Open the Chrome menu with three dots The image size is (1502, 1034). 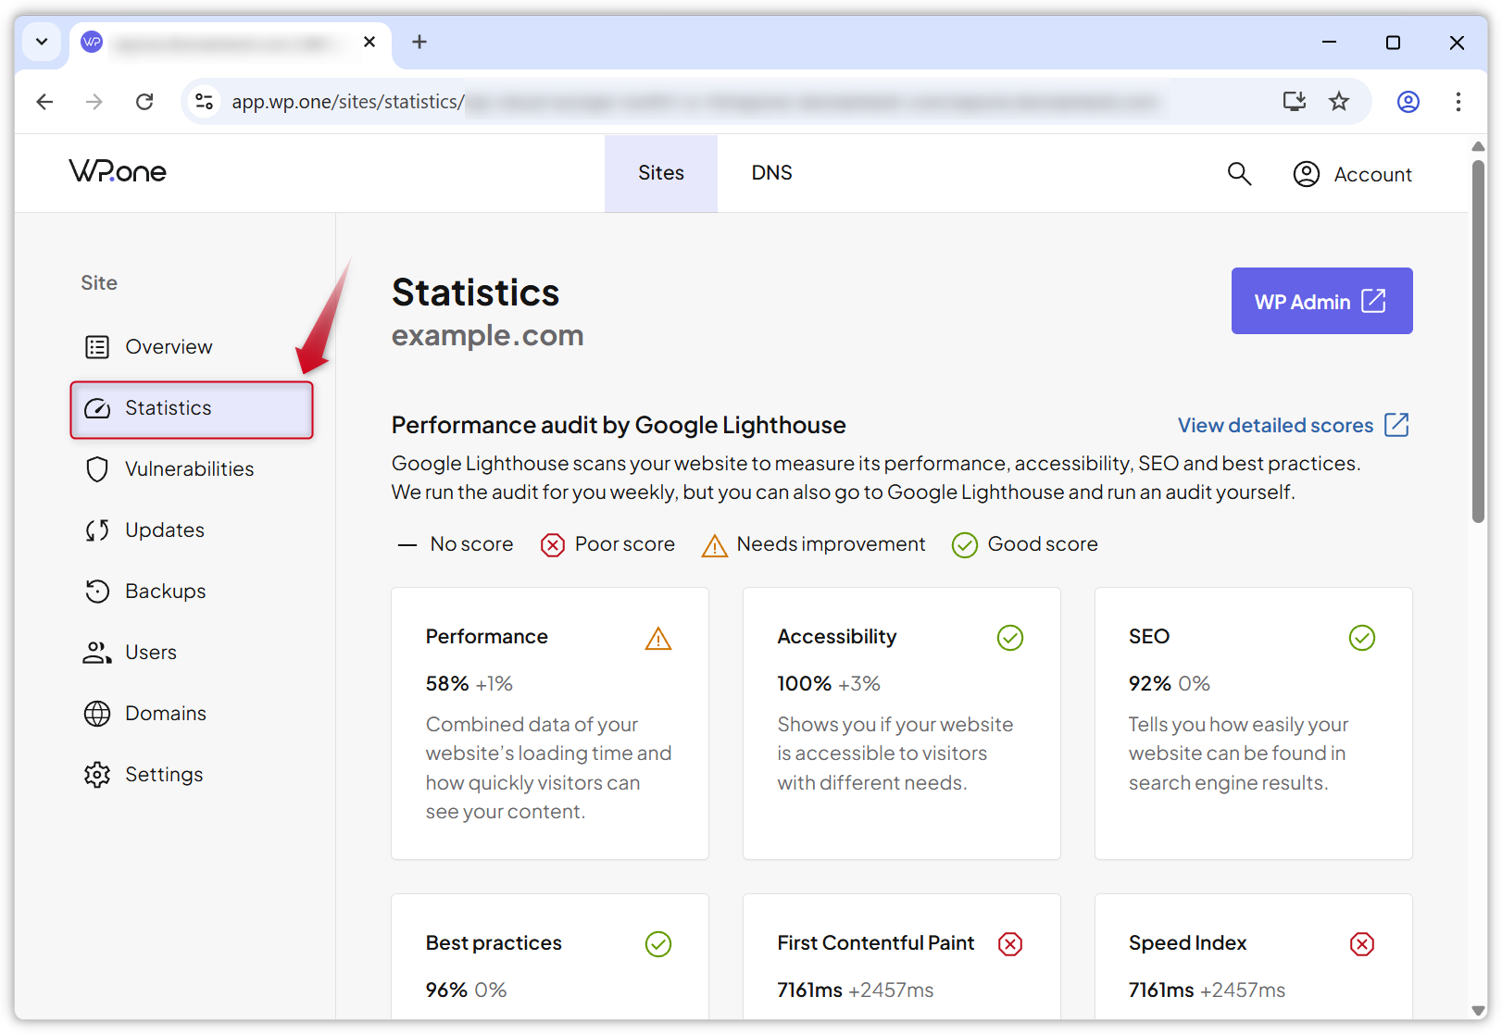(1458, 102)
